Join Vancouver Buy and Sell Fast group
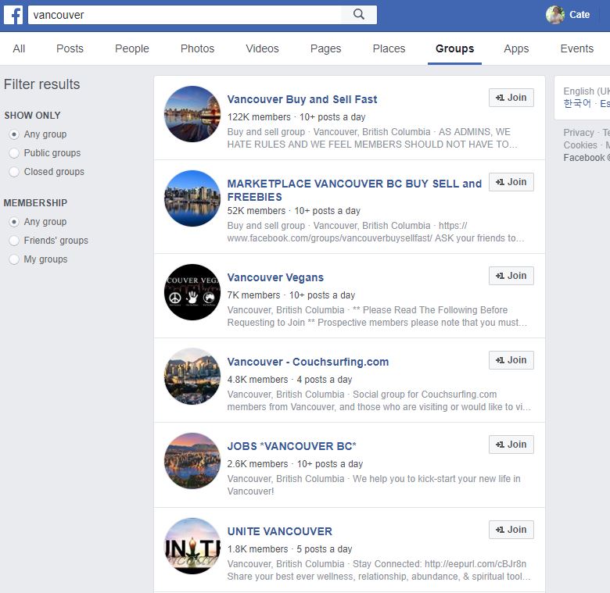This screenshot has height=593, width=610. (511, 98)
